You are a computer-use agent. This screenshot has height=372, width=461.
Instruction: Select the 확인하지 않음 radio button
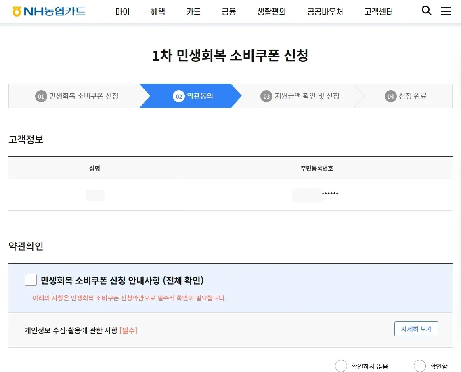[x=341, y=366]
